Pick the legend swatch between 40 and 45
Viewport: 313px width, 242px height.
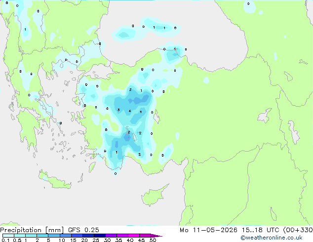[134, 236]
